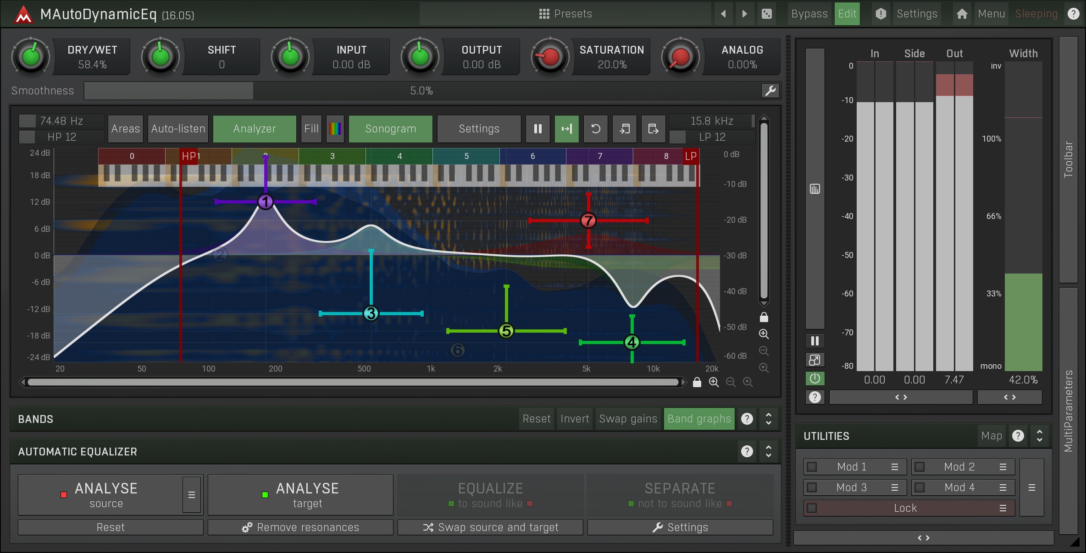Click the rainbow color spectrum icon
The height and width of the screenshot is (553, 1086).
click(335, 129)
